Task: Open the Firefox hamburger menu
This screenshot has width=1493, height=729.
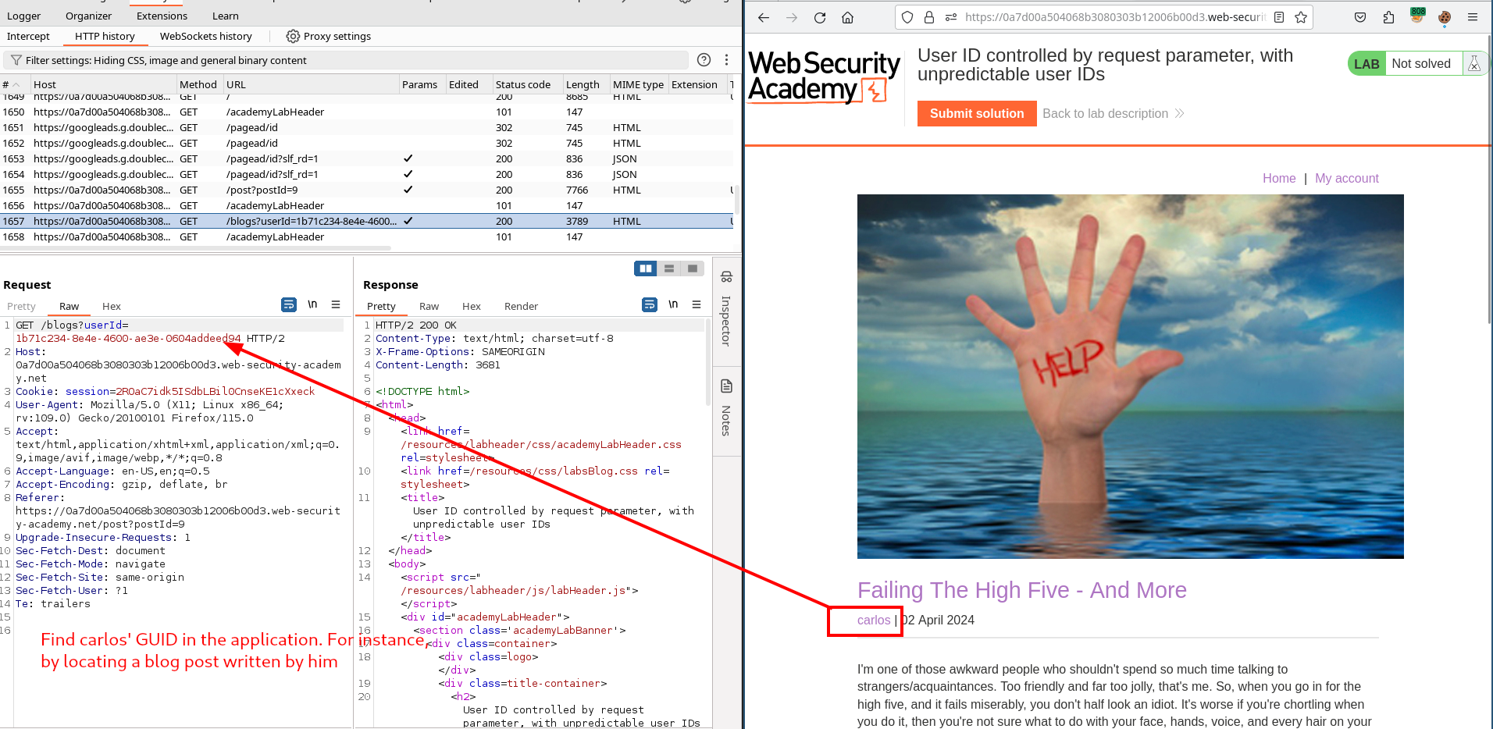Action: click(1473, 17)
